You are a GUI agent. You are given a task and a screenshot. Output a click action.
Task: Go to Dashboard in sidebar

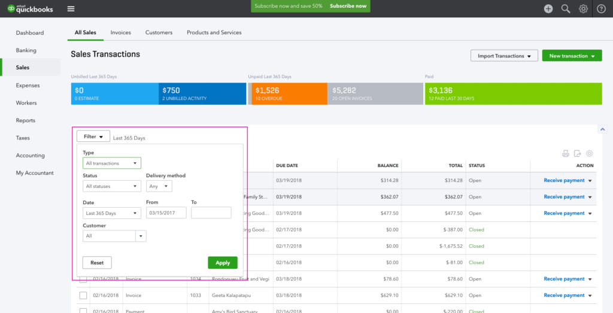click(x=30, y=33)
